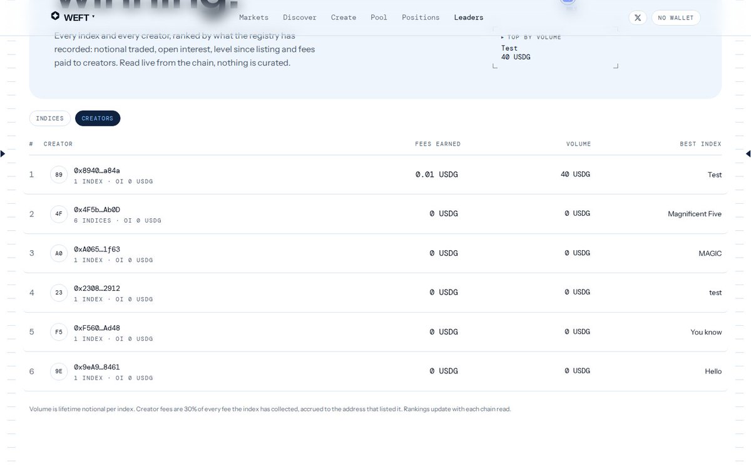The height and width of the screenshot is (469, 751).
Task: Click the CREATOR column header
Action: tap(58, 144)
